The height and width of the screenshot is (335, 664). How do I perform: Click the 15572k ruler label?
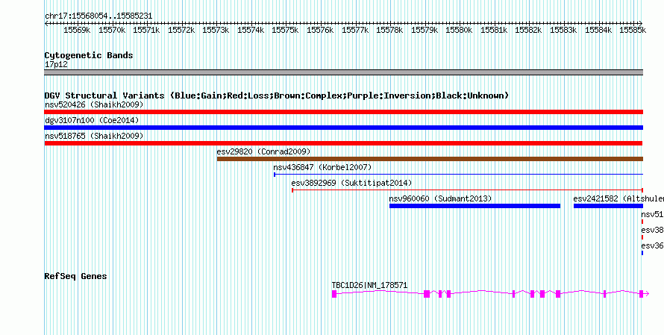click(x=181, y=30)
